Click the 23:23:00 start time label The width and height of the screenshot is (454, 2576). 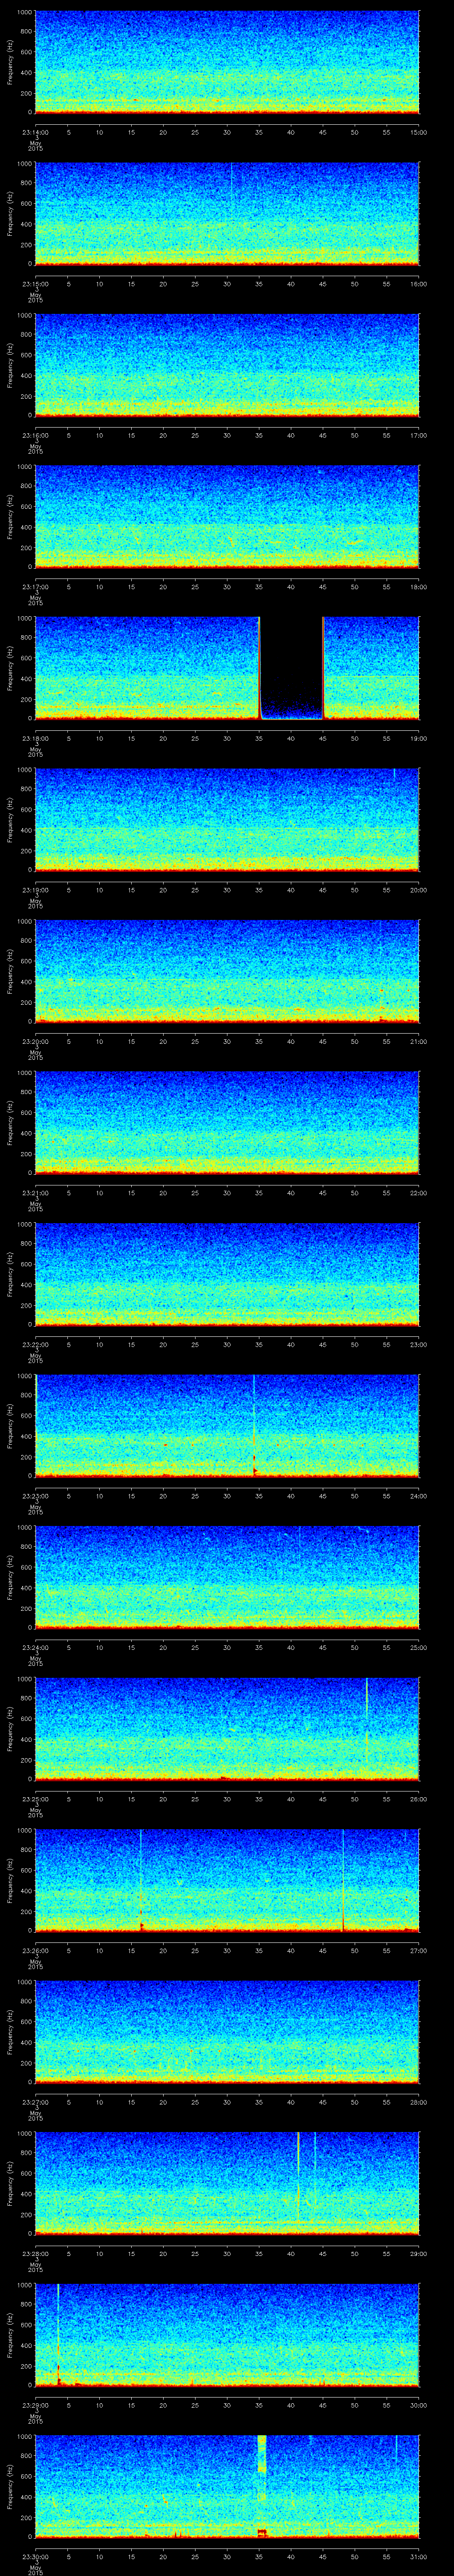tap(35, 1496)
